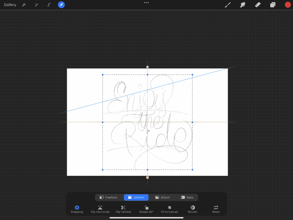Image resolution: width=293 pixels, height=220 pixels.
Task: Tap Fit to Canvas
Action: pos(169,209)
